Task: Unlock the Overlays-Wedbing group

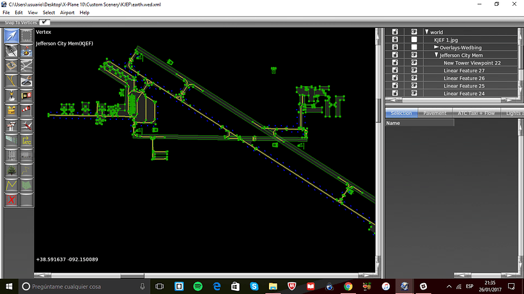Action: coord(395,47)
